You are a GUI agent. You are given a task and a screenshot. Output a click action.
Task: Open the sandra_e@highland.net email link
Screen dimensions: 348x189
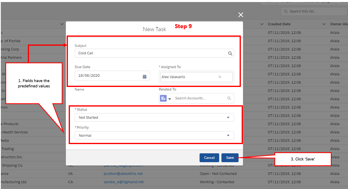[123, 182]
